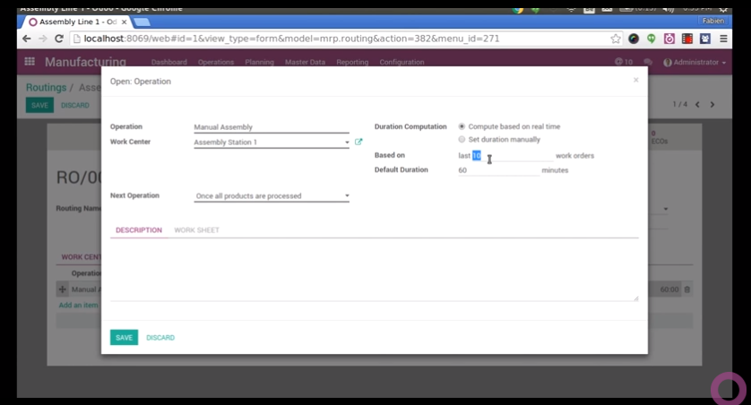Bookmark page with the star icon
Image resolution: width=751 pixels, height=405 pixels.
(616, 39)
